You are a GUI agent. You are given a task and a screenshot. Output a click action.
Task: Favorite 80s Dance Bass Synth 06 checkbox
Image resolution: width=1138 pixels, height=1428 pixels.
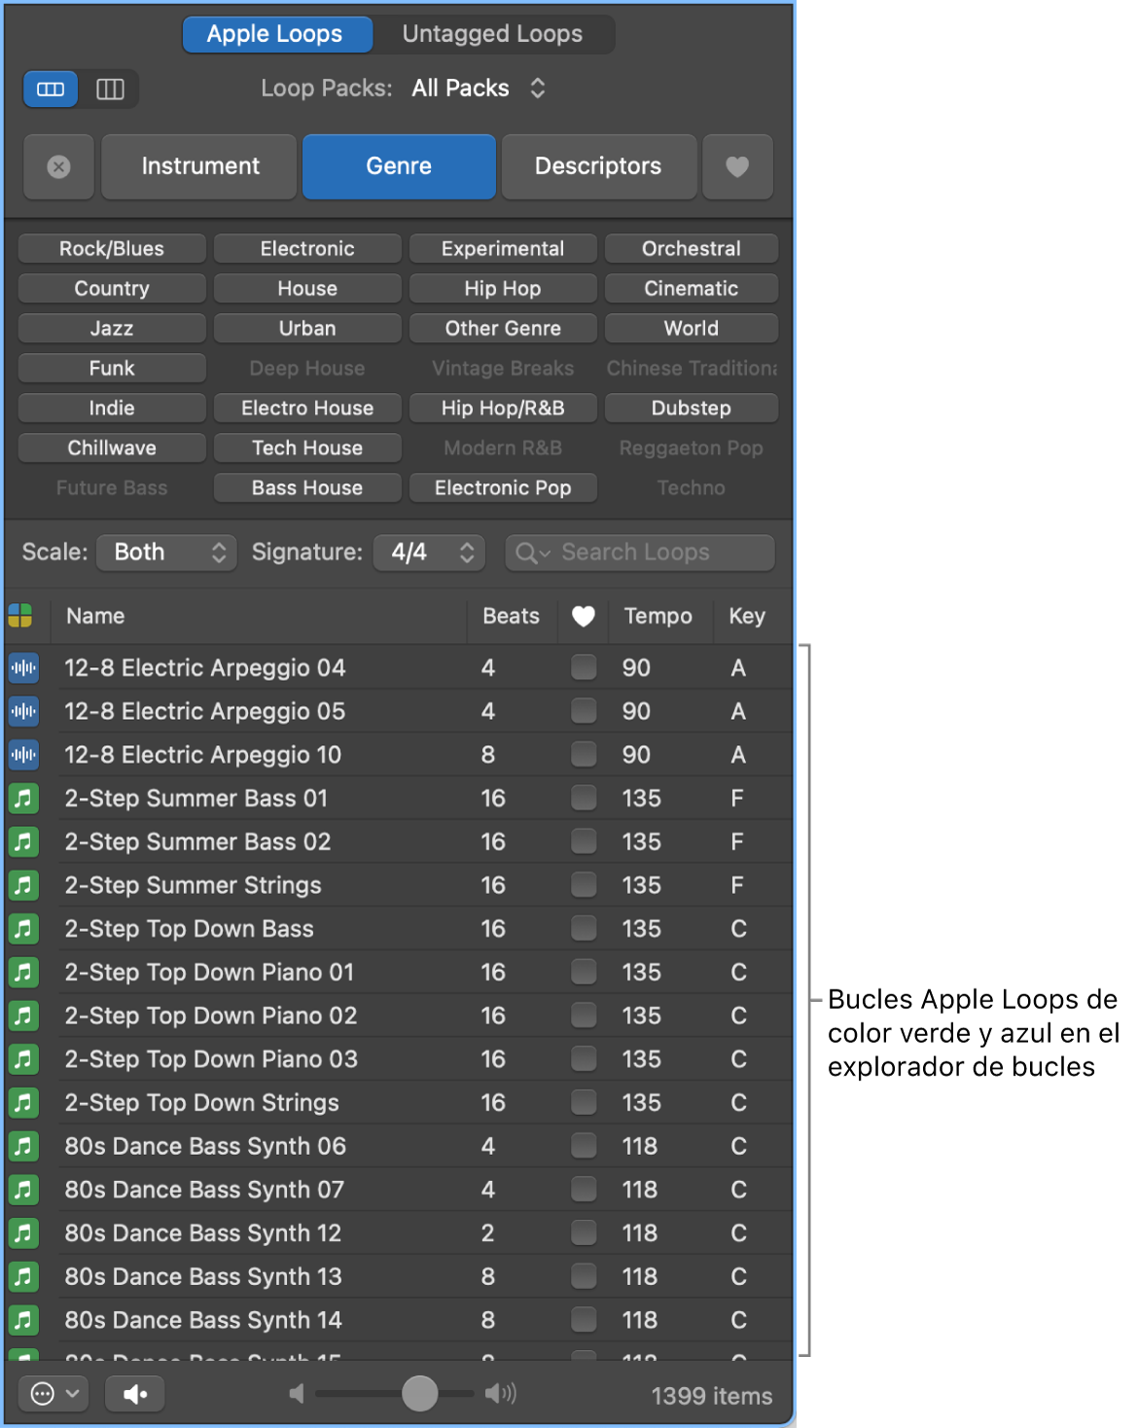click(x=584, y=1146)
